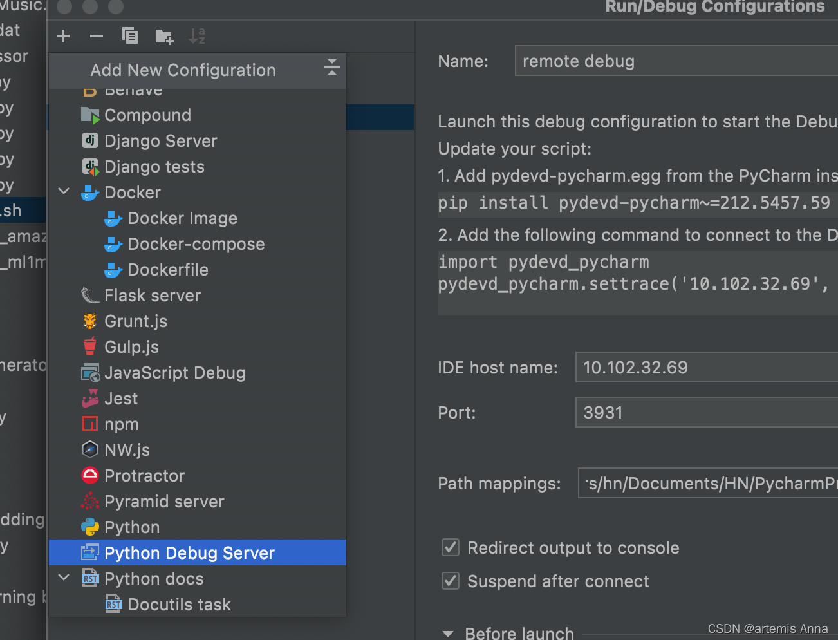Image resolution: width=838 pixels, height=640 pixels.
Task: Click the Gulp.js cup icon
Action: tap(90, 346)
